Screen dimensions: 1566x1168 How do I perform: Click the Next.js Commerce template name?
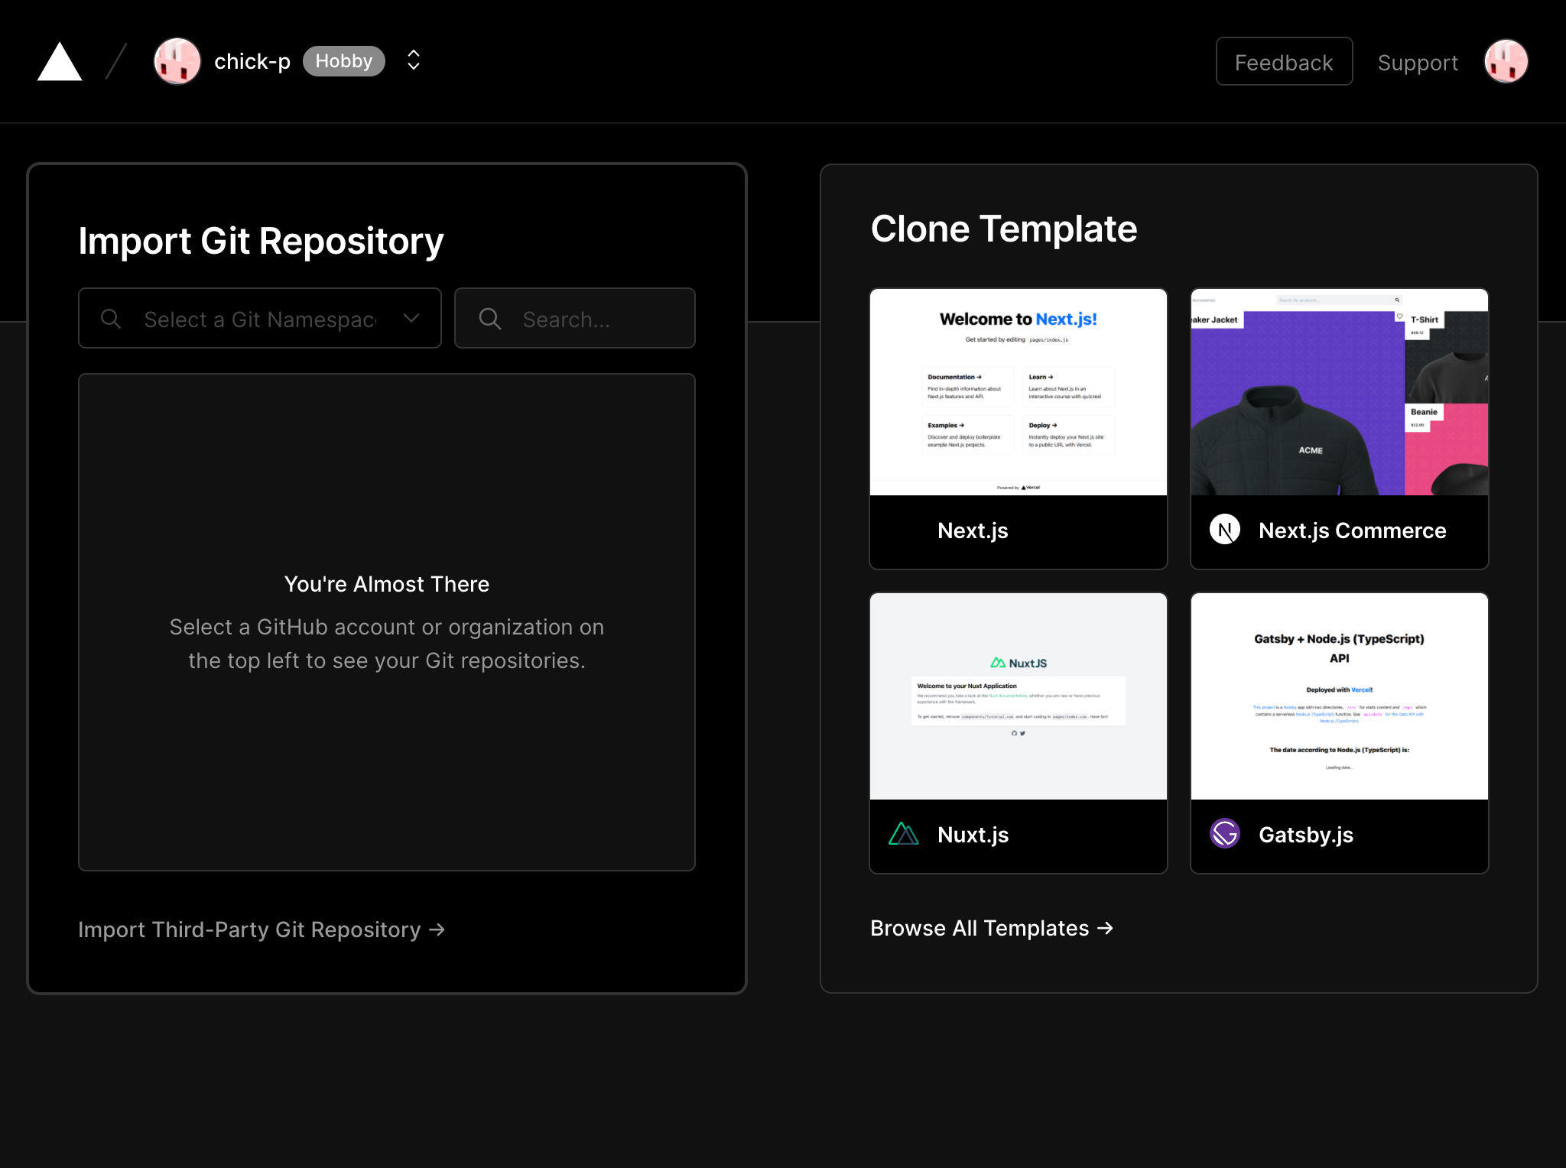click(x=1352, y=530)
